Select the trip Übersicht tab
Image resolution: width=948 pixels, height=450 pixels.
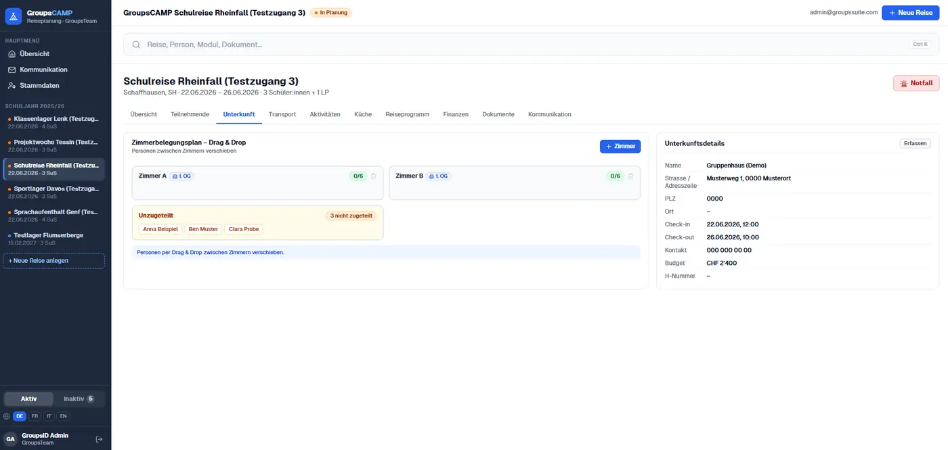click(x=144, y=114)
